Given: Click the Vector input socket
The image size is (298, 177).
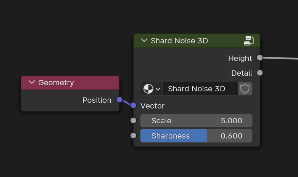Looking at the screenshot, I should pos(133,105).
